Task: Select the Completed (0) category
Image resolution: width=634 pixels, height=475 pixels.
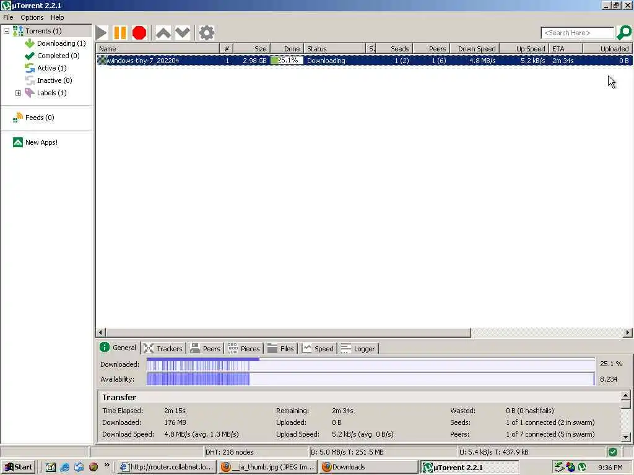Action: pyautogui.click(x=58, y=56)
